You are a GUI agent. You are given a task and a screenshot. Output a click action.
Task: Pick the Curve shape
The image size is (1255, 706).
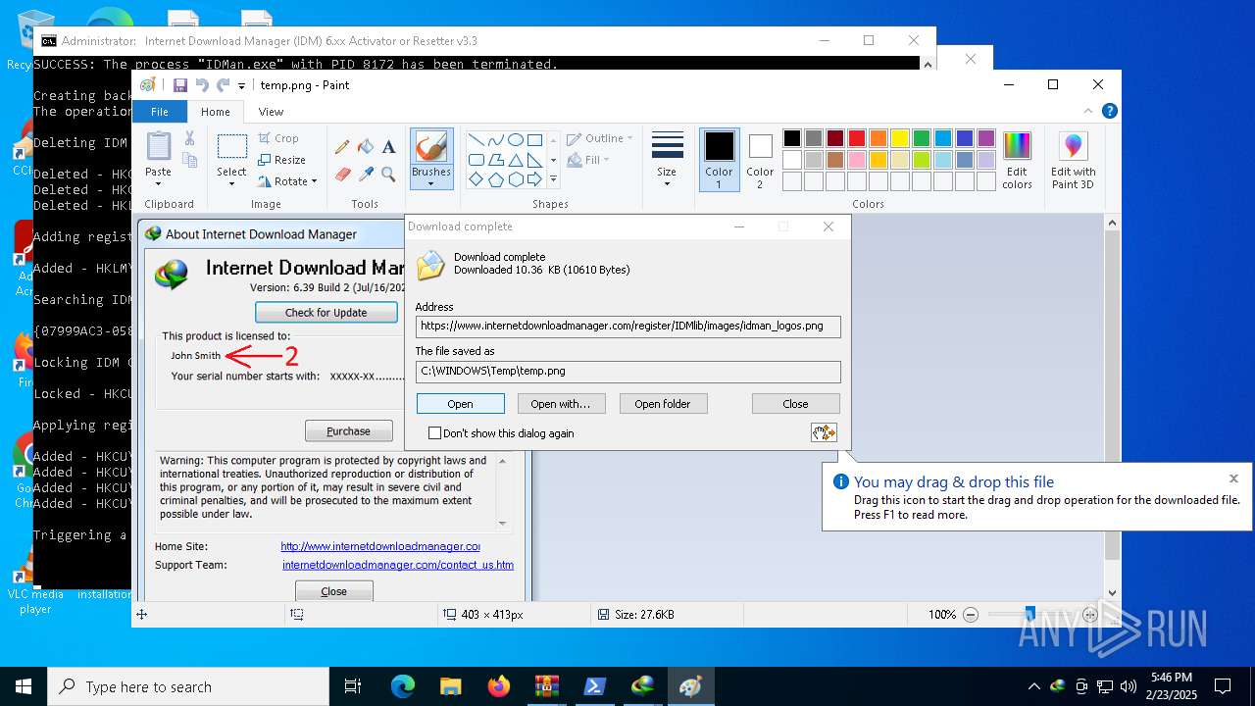495,140
